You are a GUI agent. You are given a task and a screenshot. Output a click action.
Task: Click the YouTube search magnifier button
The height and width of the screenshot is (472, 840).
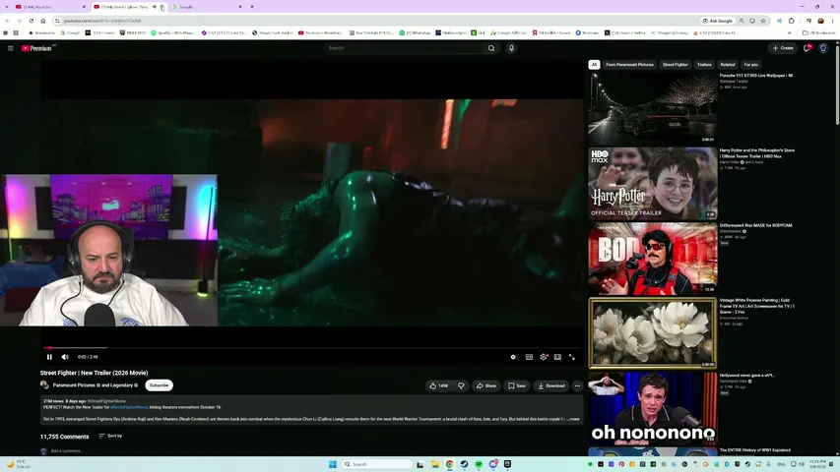(491, 48)
